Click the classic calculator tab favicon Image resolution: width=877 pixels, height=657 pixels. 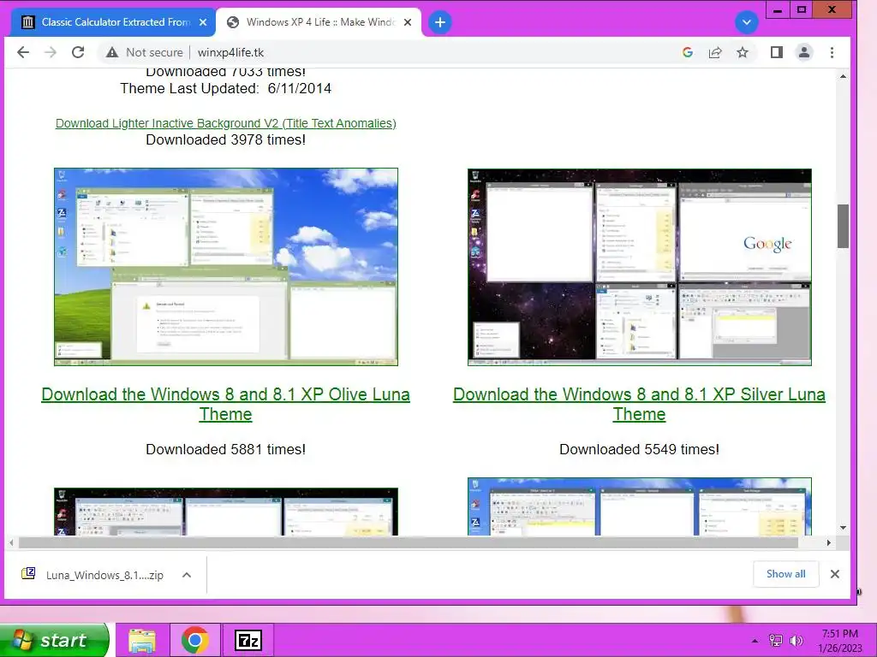click(28, 22)
